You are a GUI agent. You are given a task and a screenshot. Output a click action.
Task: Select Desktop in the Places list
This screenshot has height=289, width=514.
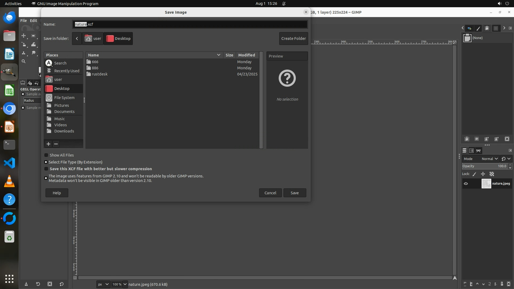click(62, 89)
